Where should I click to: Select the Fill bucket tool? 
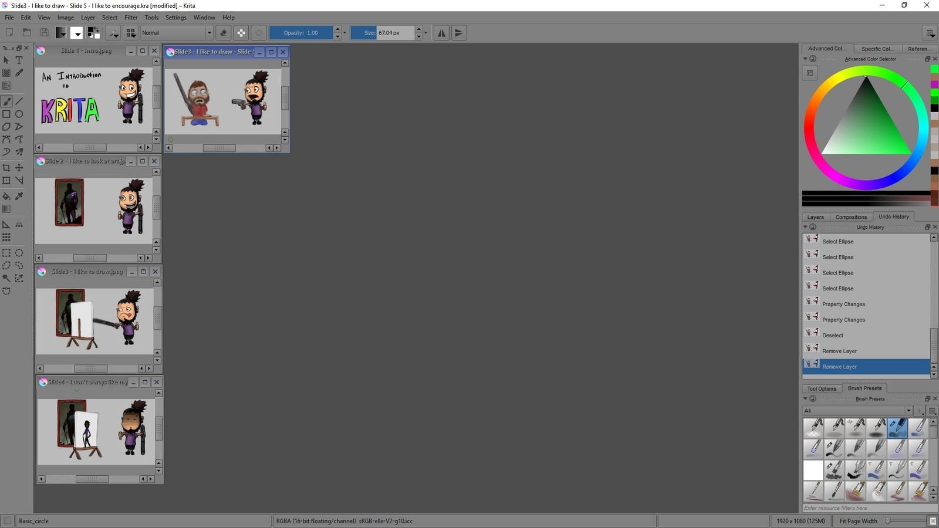click(x=6, y=196)
